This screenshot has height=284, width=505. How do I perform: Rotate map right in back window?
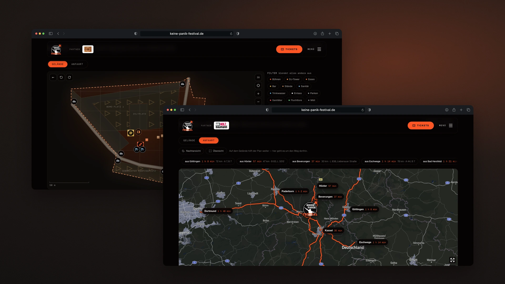[x=69, y=77]
